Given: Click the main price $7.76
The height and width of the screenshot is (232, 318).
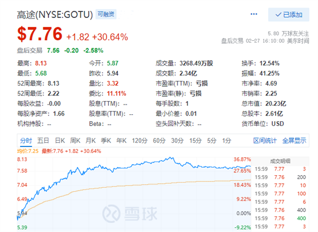Looking at the screenshot, I should coord(40,34).
